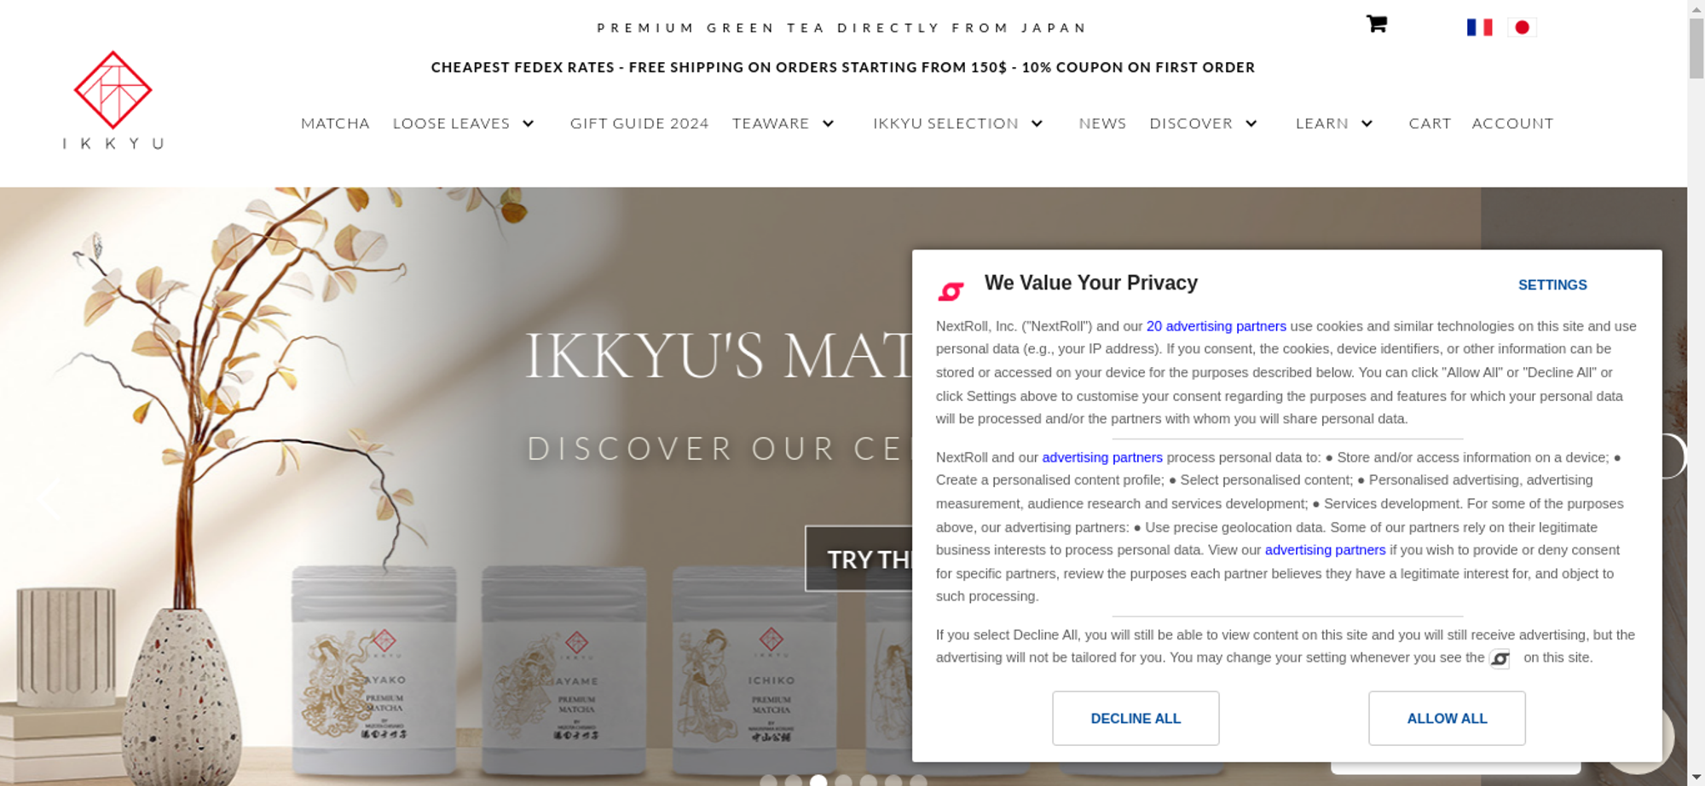Go to the Matcha menu item
Image resolution: width=1705 pixels, height=786 pixels.
(x=335, y=123)
